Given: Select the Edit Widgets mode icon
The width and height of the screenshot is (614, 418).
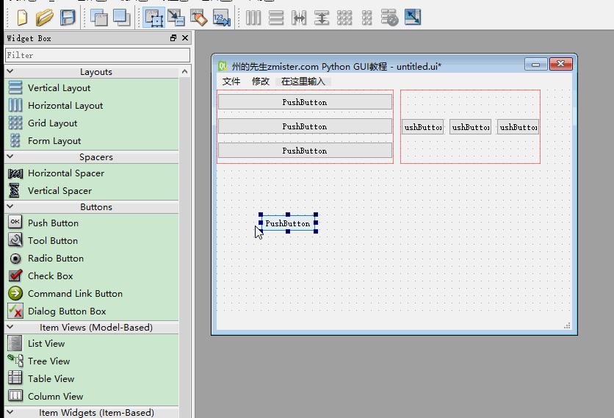Looking at the screenshot, I should [153, 18].
